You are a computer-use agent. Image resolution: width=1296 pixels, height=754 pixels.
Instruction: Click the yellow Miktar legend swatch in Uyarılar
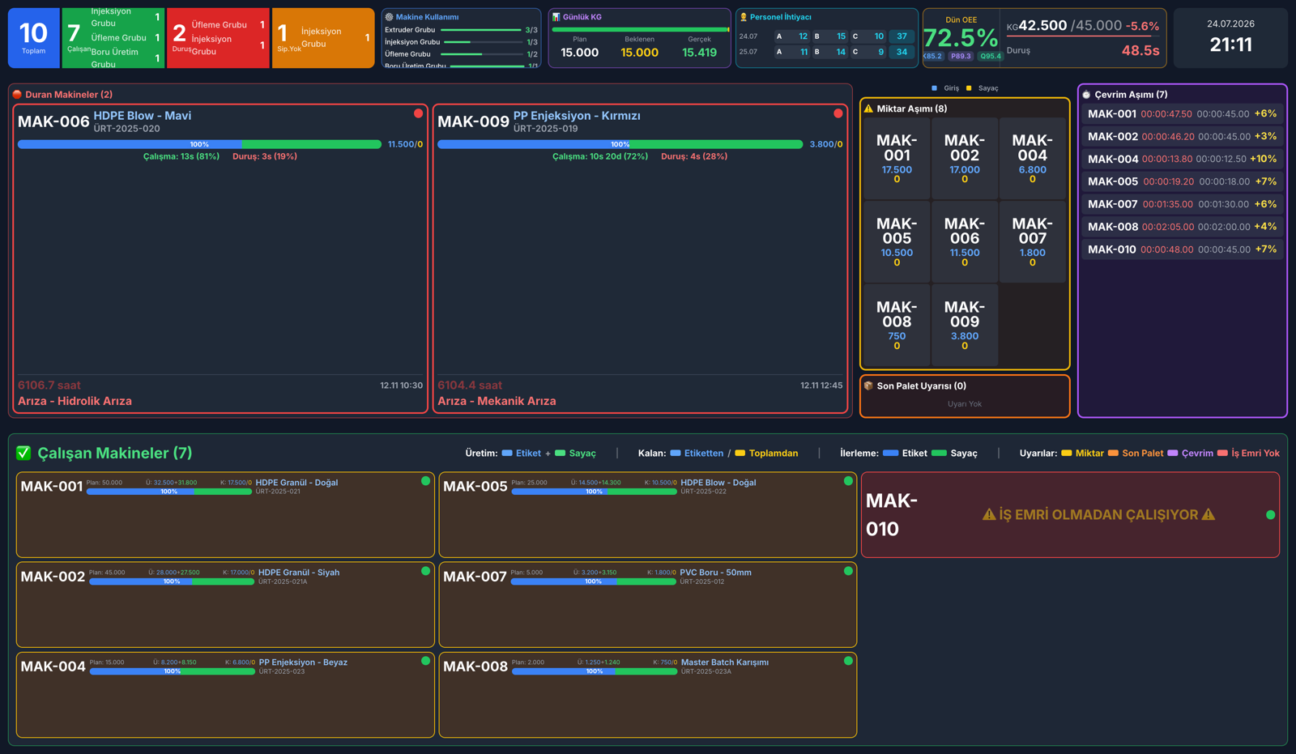[1066, 454]
